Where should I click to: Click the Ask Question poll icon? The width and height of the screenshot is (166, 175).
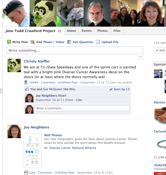(x=69, y=42)
